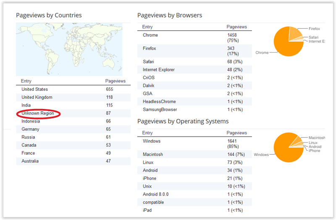Click the 118 pageviews value
The width and height of the screenshot is (336, 220).
109,97
